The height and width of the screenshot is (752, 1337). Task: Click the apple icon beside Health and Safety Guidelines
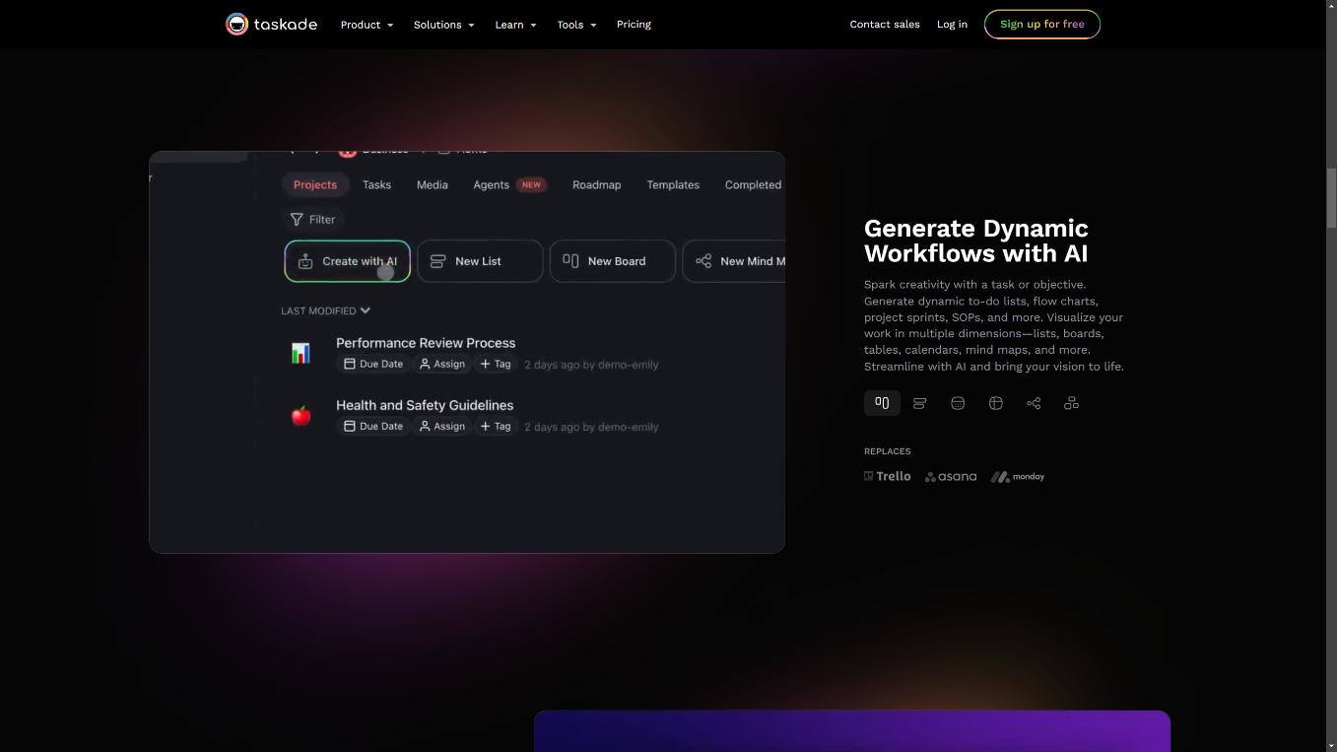pos(301,415)
